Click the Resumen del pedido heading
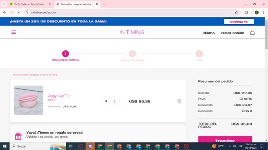The width and height of the screenshot is (268, 150). (215, 81)
